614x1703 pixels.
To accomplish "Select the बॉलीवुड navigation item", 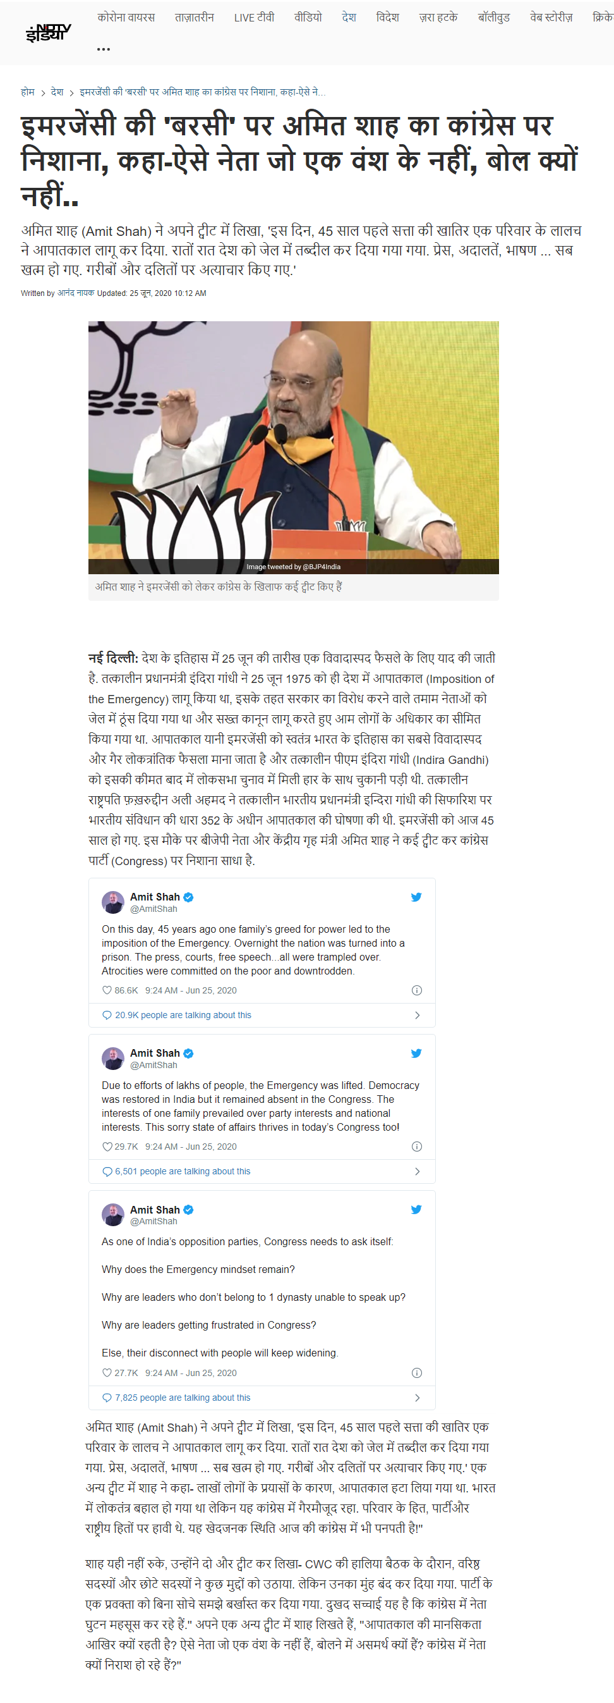I will click(x=494, y=17).
